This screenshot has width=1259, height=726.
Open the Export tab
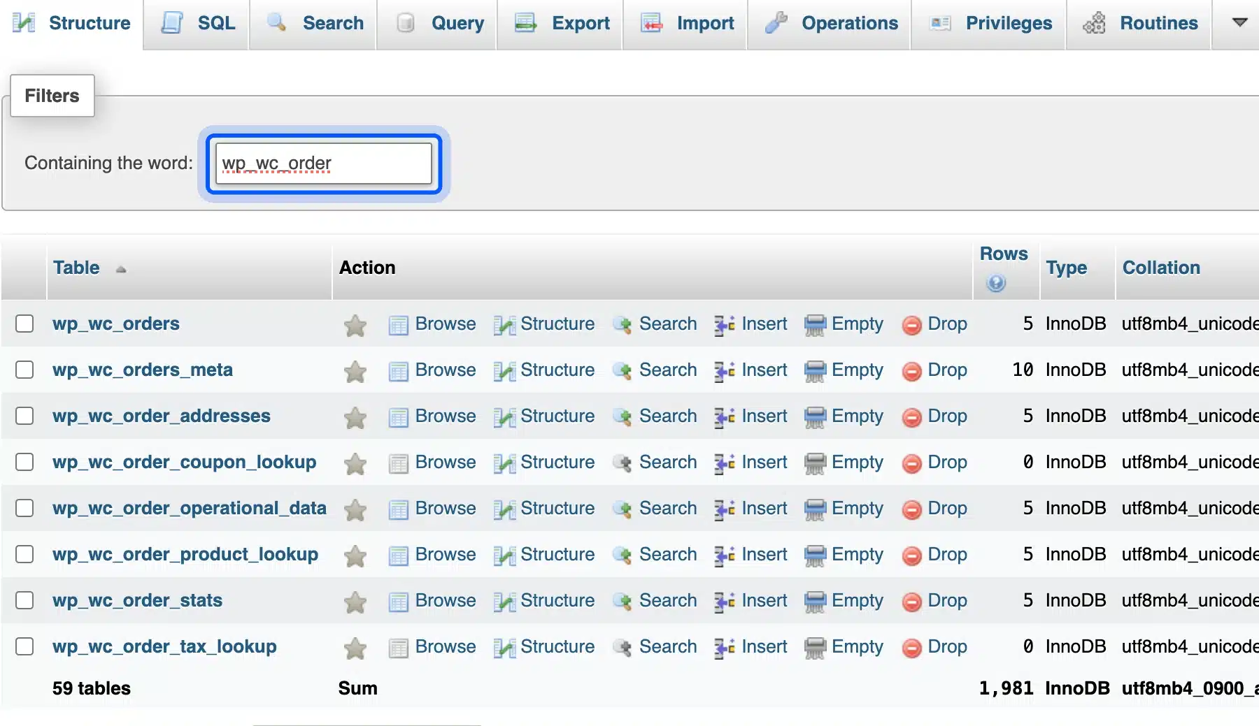[x=560, y=24]
